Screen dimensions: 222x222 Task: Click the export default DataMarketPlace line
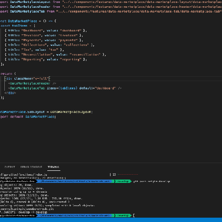[28, 117]
